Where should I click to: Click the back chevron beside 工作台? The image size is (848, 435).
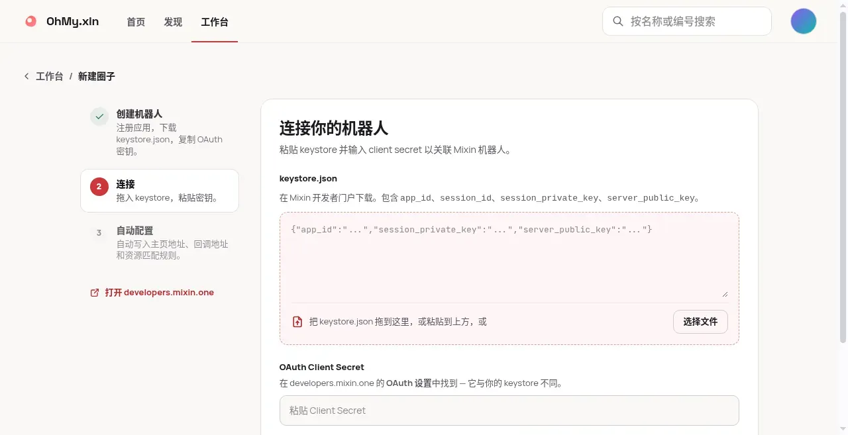pos(26,76)
